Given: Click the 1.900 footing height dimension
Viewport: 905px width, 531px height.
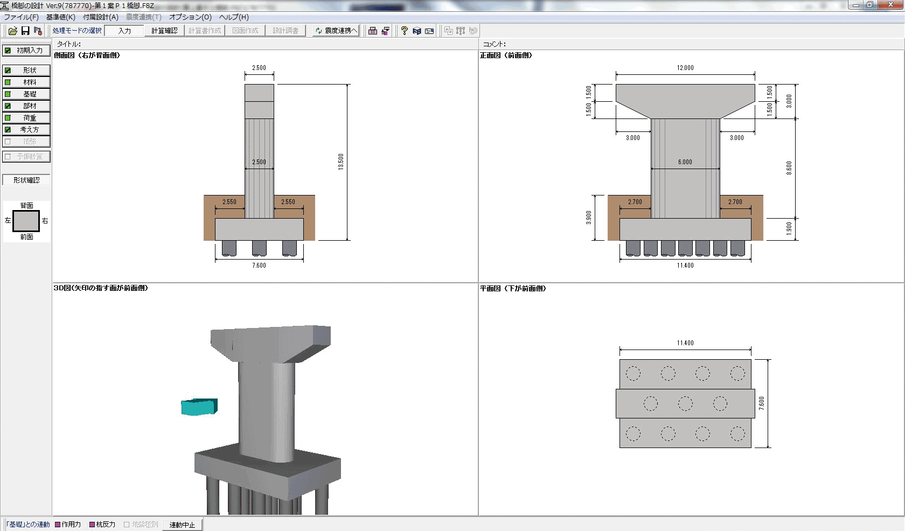Looking at the screenshot, I should (x=789, y=229).
